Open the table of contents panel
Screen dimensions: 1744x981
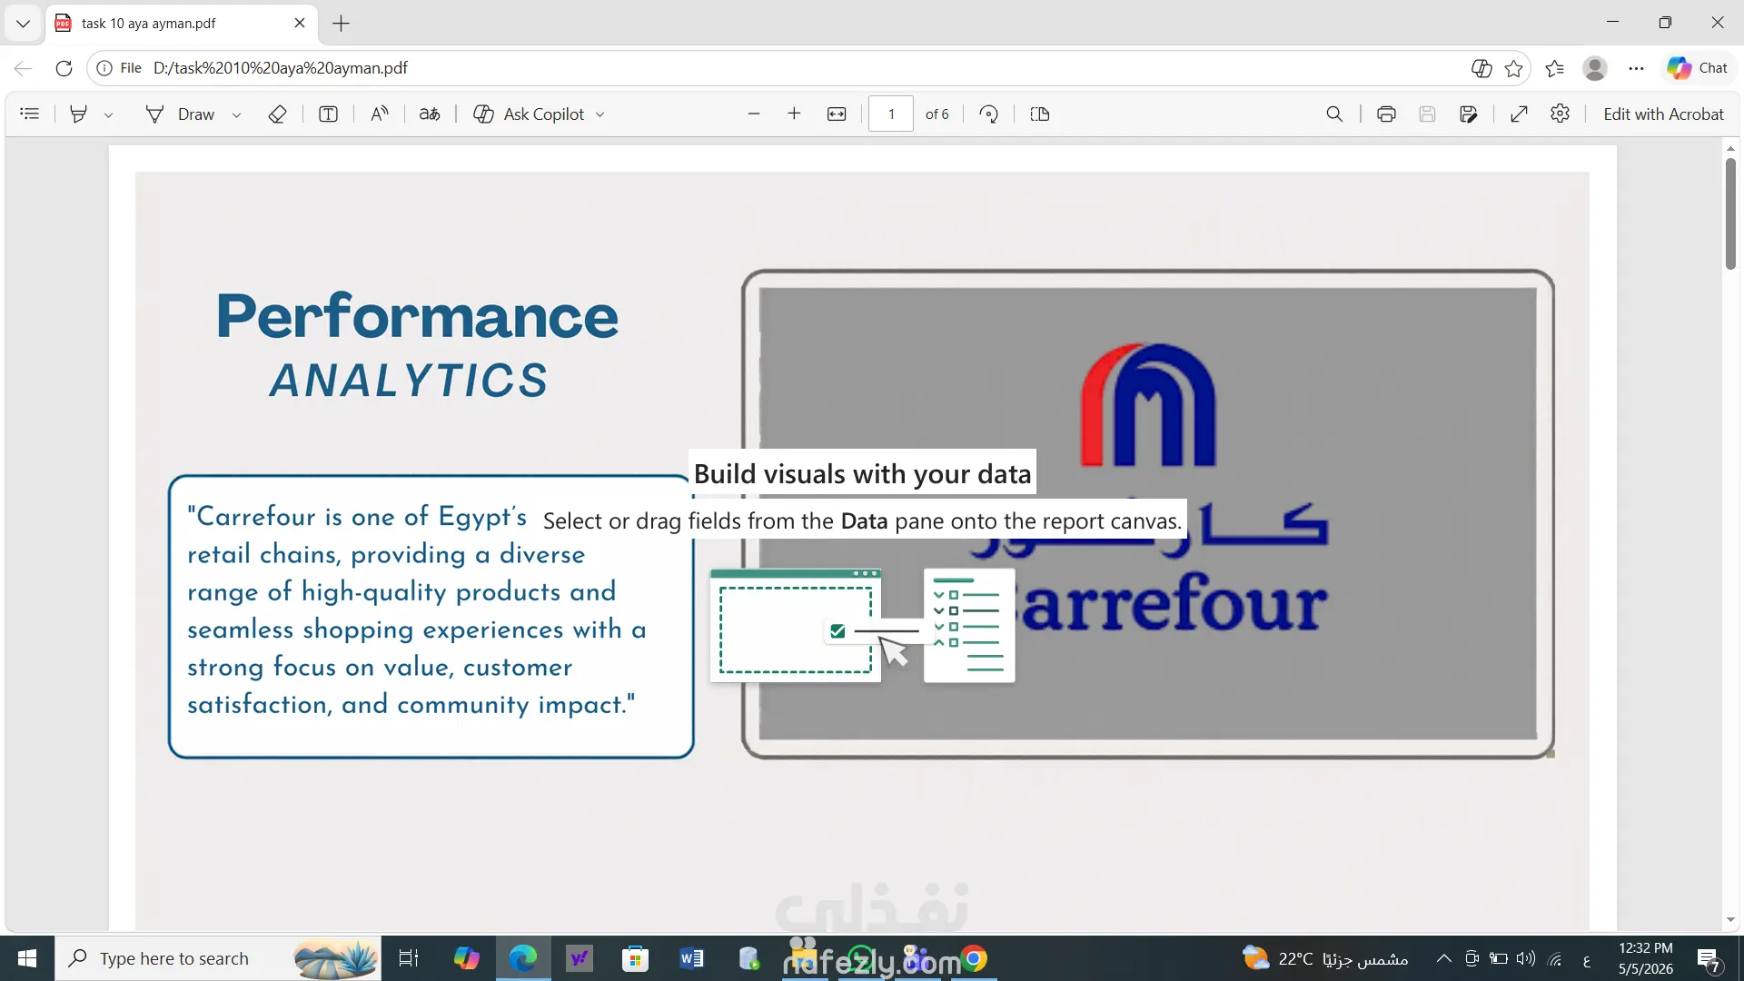(x=30, y=114)
